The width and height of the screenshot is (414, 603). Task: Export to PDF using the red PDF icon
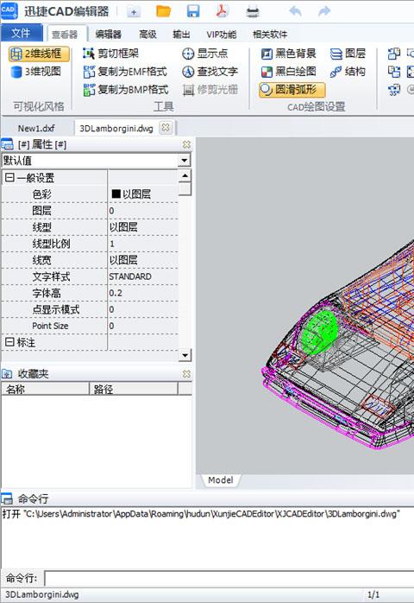pos(222,11)
